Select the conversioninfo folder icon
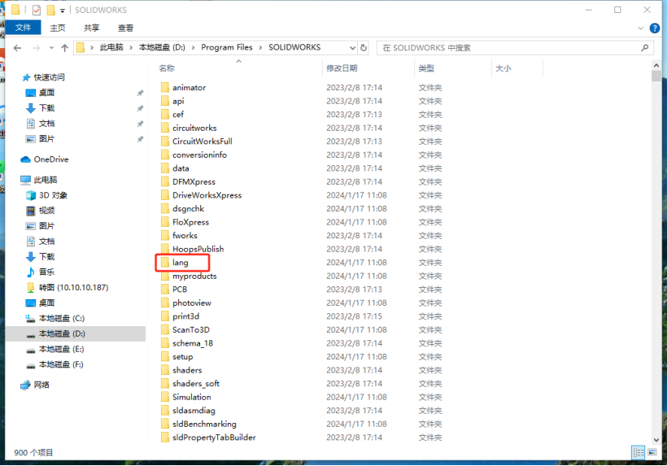This screenshot has width=667, height=466. click(x=165, y=155)
